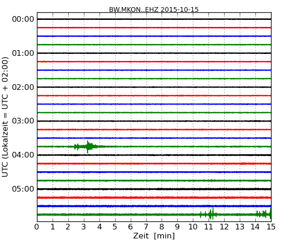Click the black trace at 03:00

(154, 121)
